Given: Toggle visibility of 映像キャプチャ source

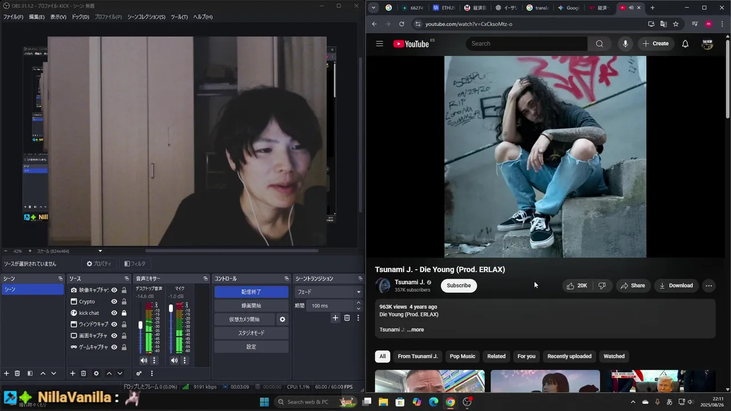Looking at the screenshot, I should [x=114, y=290].
